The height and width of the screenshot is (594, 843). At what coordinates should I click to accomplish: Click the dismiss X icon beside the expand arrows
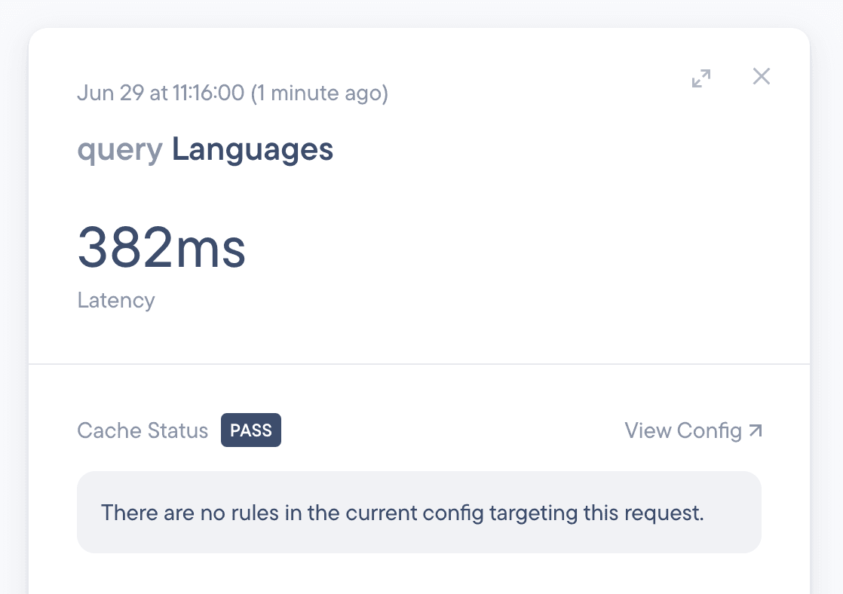pyautogui.click(x=761, y=76)
